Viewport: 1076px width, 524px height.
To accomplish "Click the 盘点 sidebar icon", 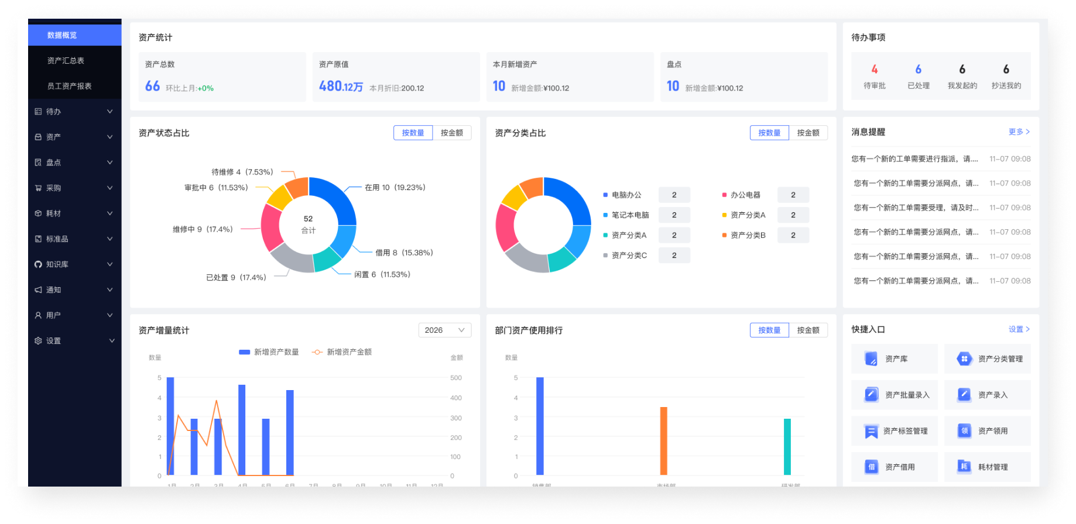I will [38, 163].
